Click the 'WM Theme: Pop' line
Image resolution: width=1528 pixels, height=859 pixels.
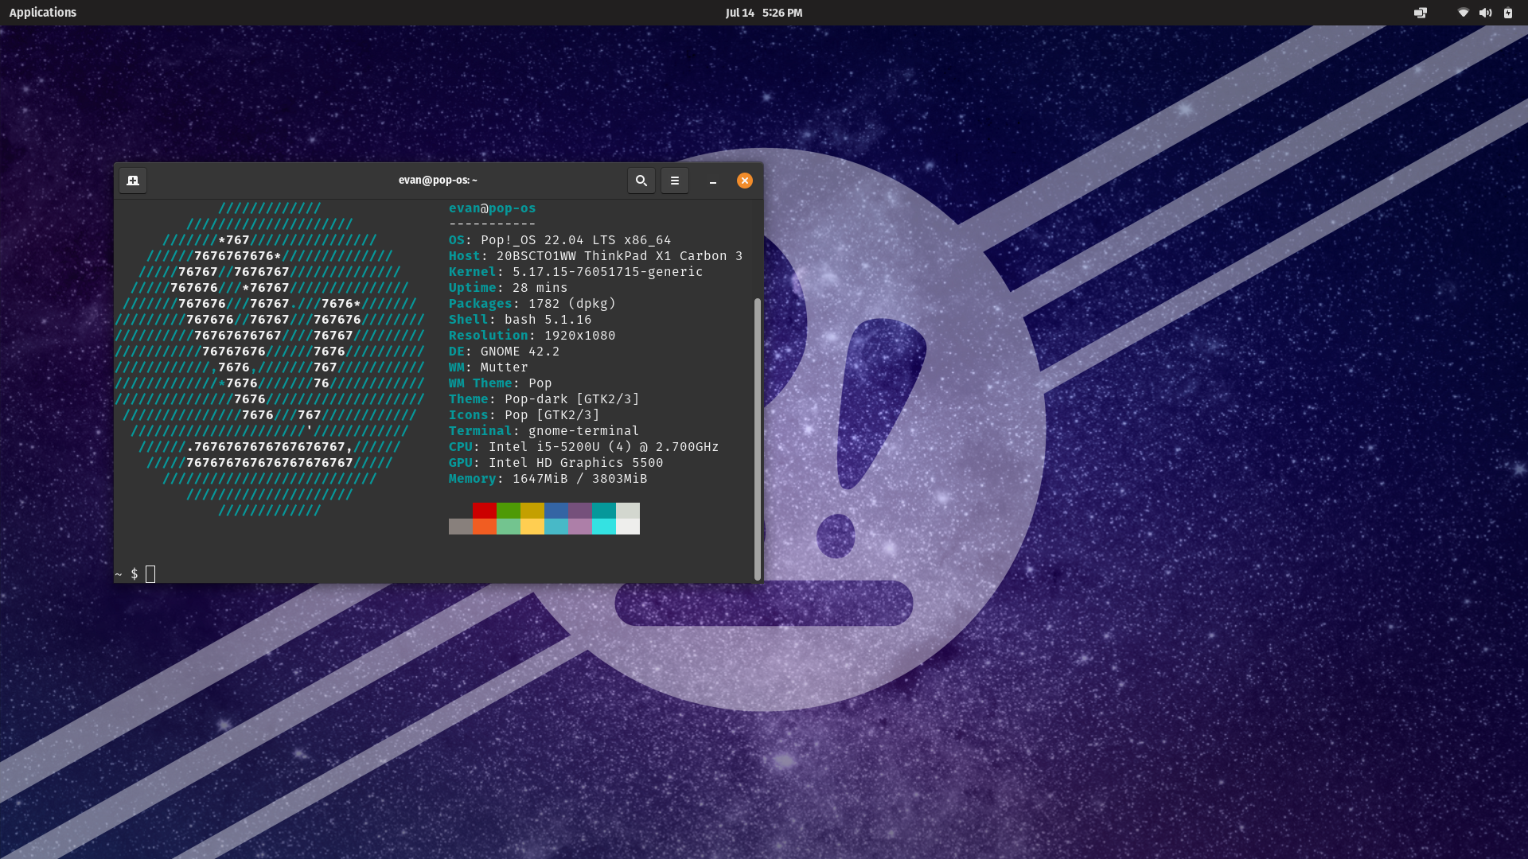[501, 383]
